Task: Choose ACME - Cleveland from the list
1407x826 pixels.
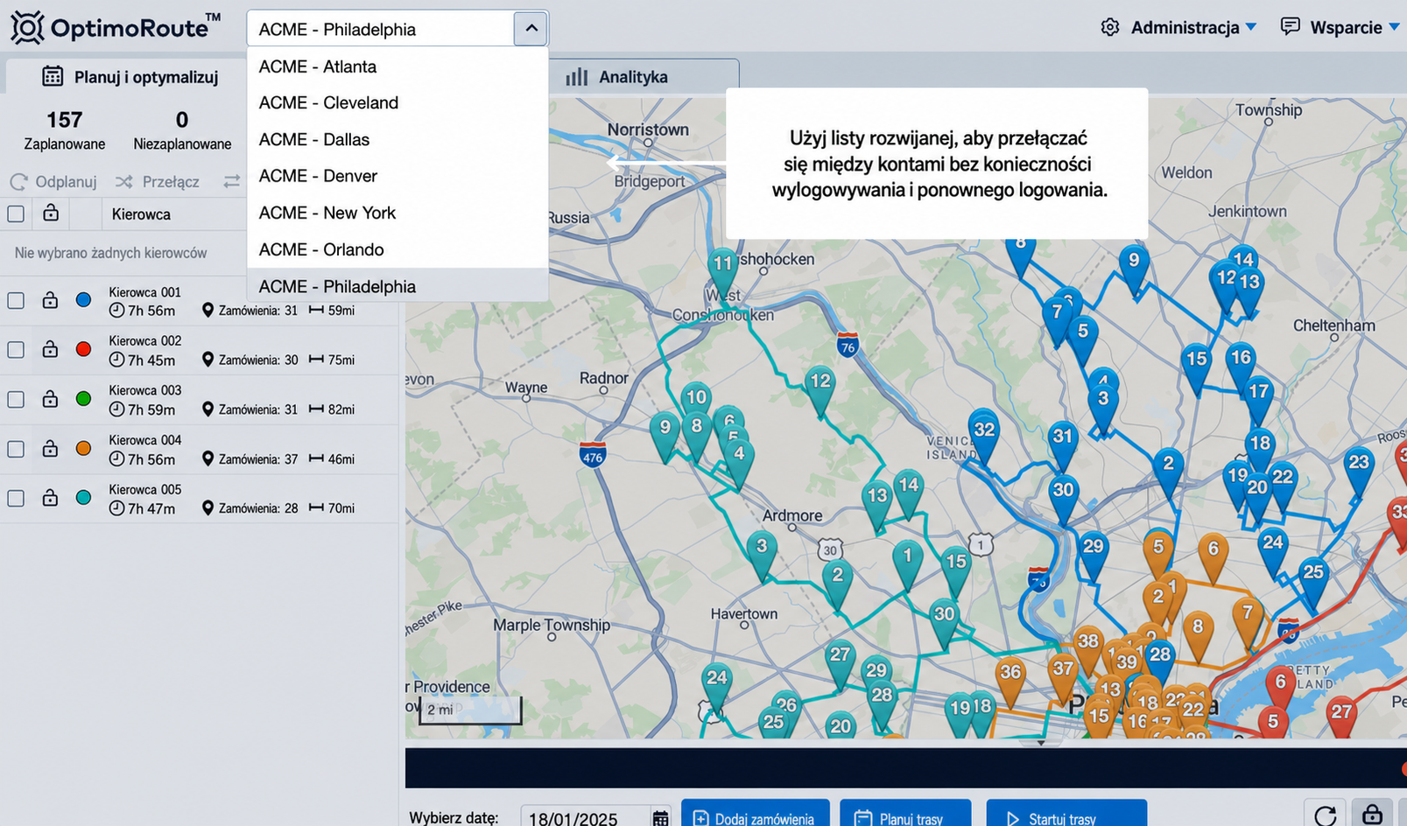Action: pyautogui.click(x=397, y=102)
